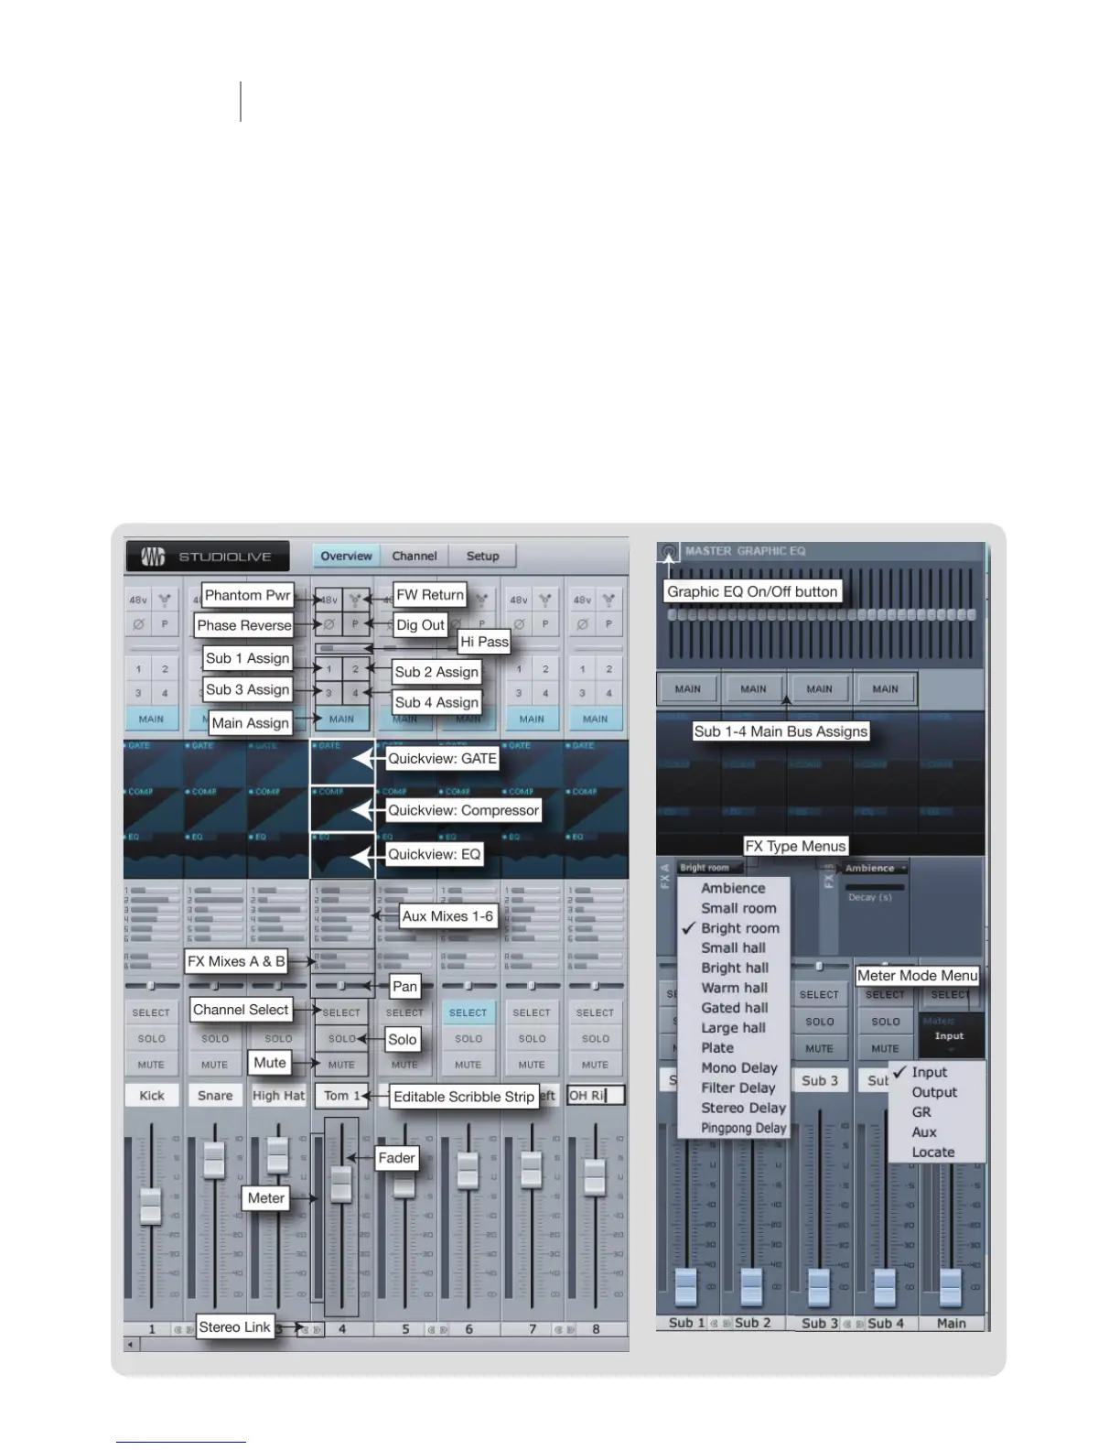The height and width of the screenshot is (1450, 1120).
Task: Click SOLO on the Sub 4 bus
Action: point(885,1022)
